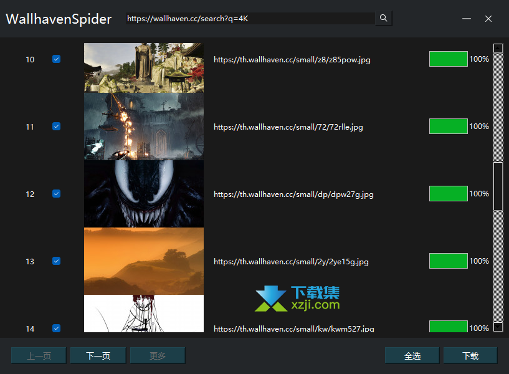This screenshot has width=509, height=374.
Task: Click the 100% label for 2ye15g.jpg
Action: 479,261
